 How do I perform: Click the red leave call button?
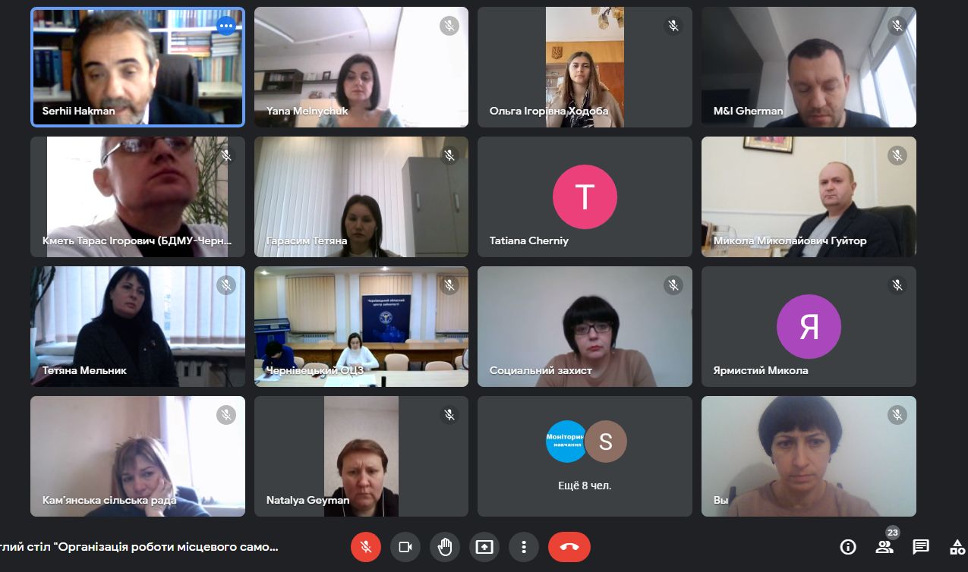pyautogui.click(x=569, y=547)
